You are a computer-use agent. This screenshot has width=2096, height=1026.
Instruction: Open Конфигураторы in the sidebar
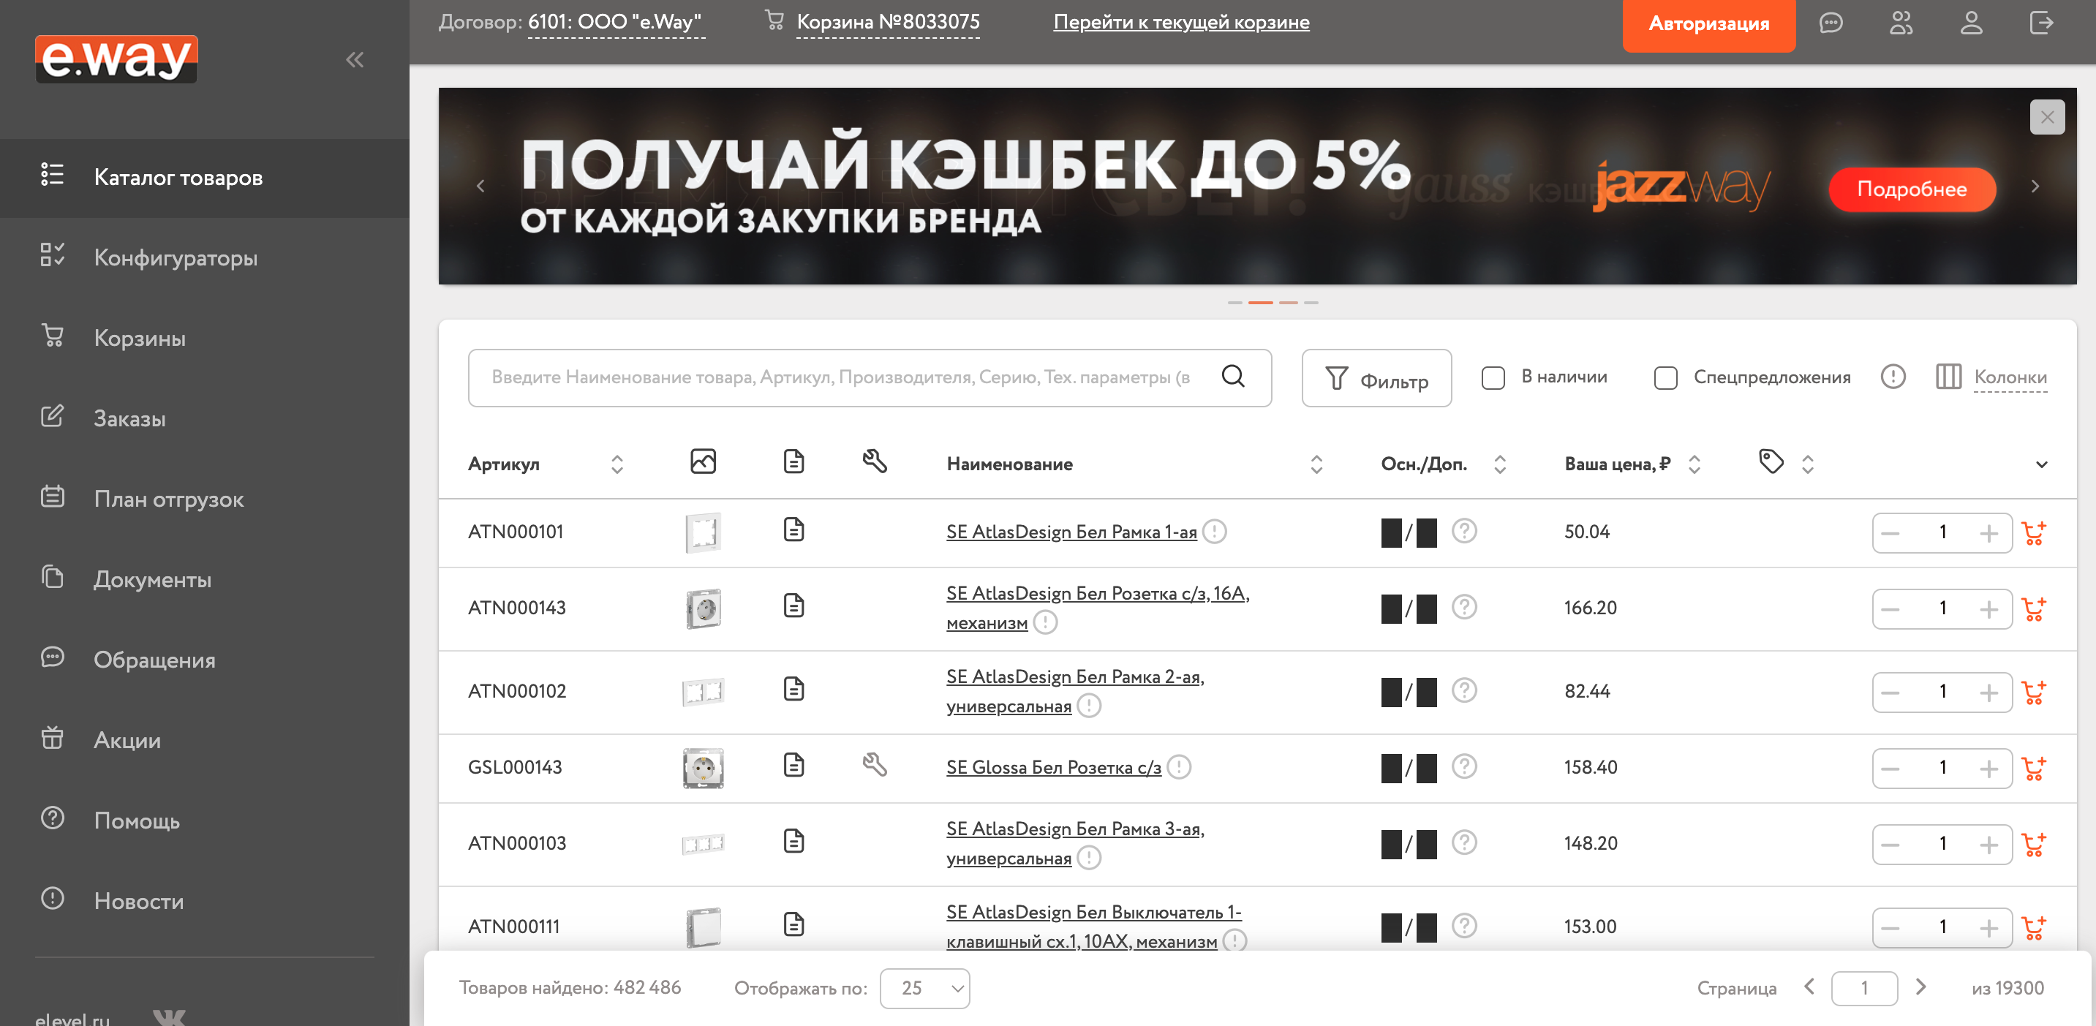click(176, 258)
